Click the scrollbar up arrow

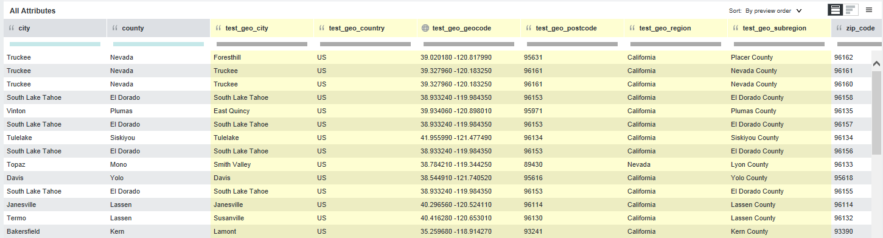[877, 63]
